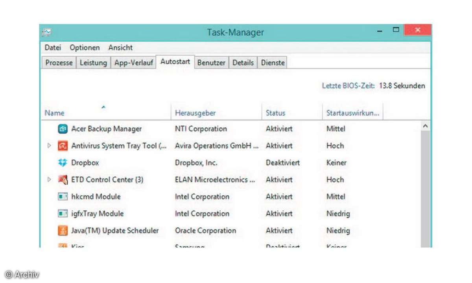Select the Acer Backup Manager row name
The image size is (472, 283).
106,129
